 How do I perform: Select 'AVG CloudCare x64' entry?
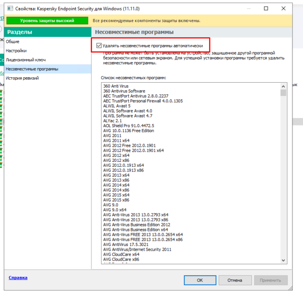pos(121,255)
